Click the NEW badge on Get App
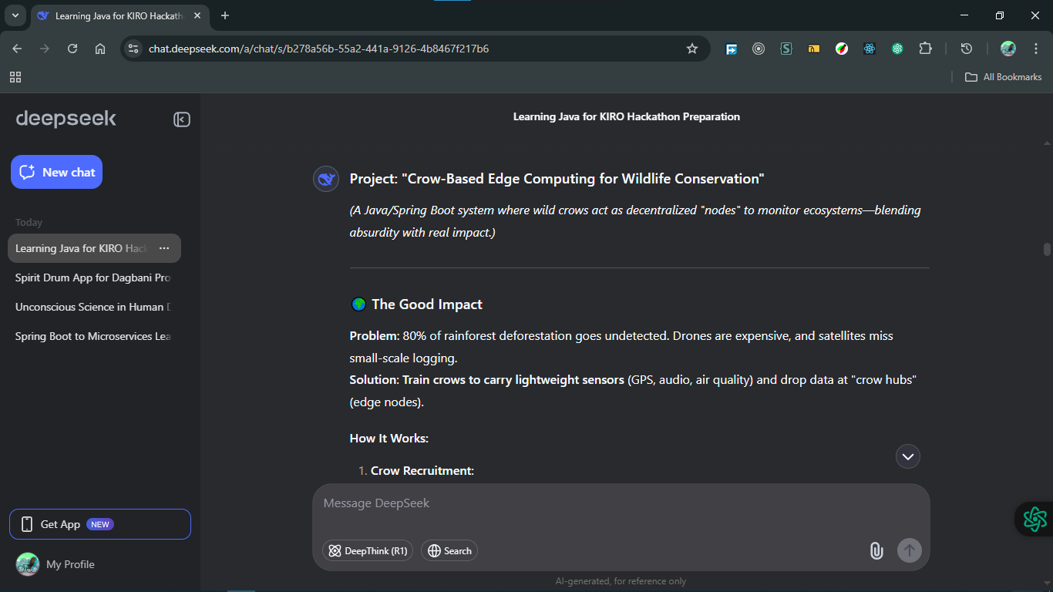Image resolution: width=1053 pixels, height=592 pixels. [x=100, y=524]
